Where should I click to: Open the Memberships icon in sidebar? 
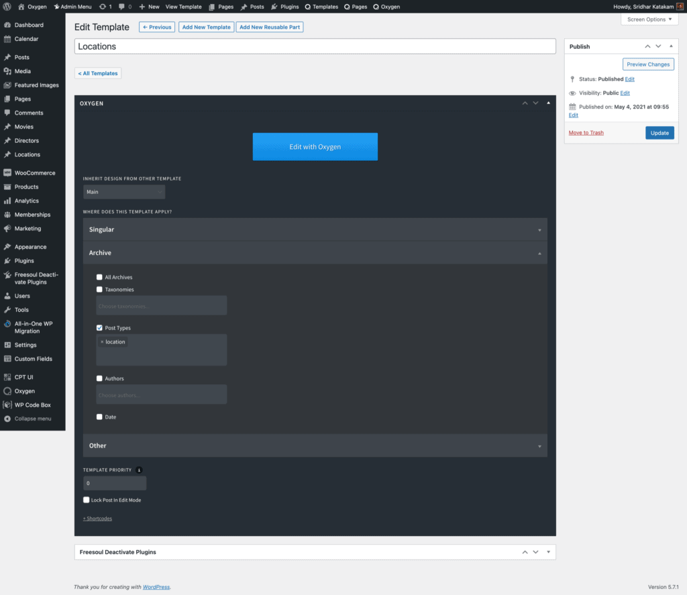(7, 215)
